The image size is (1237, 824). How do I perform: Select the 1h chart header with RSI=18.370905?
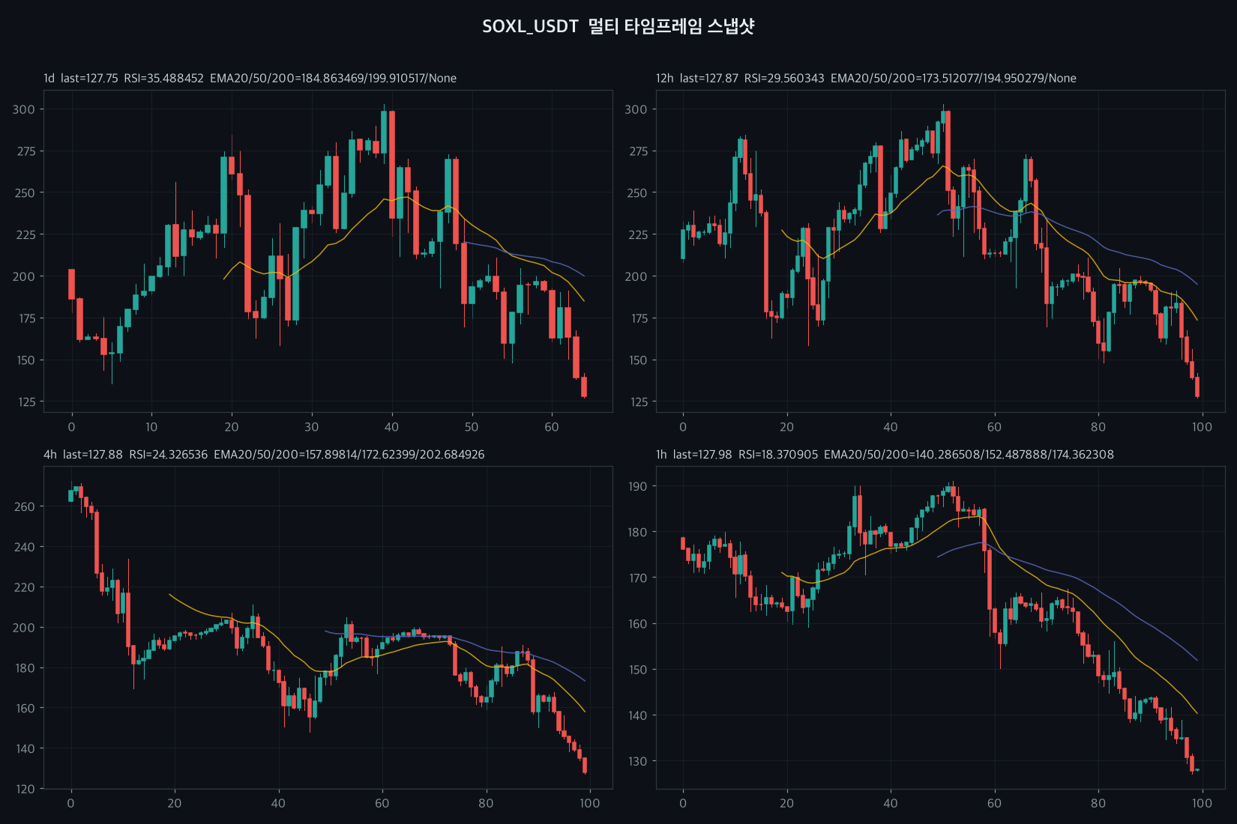(x=885, y=455)
